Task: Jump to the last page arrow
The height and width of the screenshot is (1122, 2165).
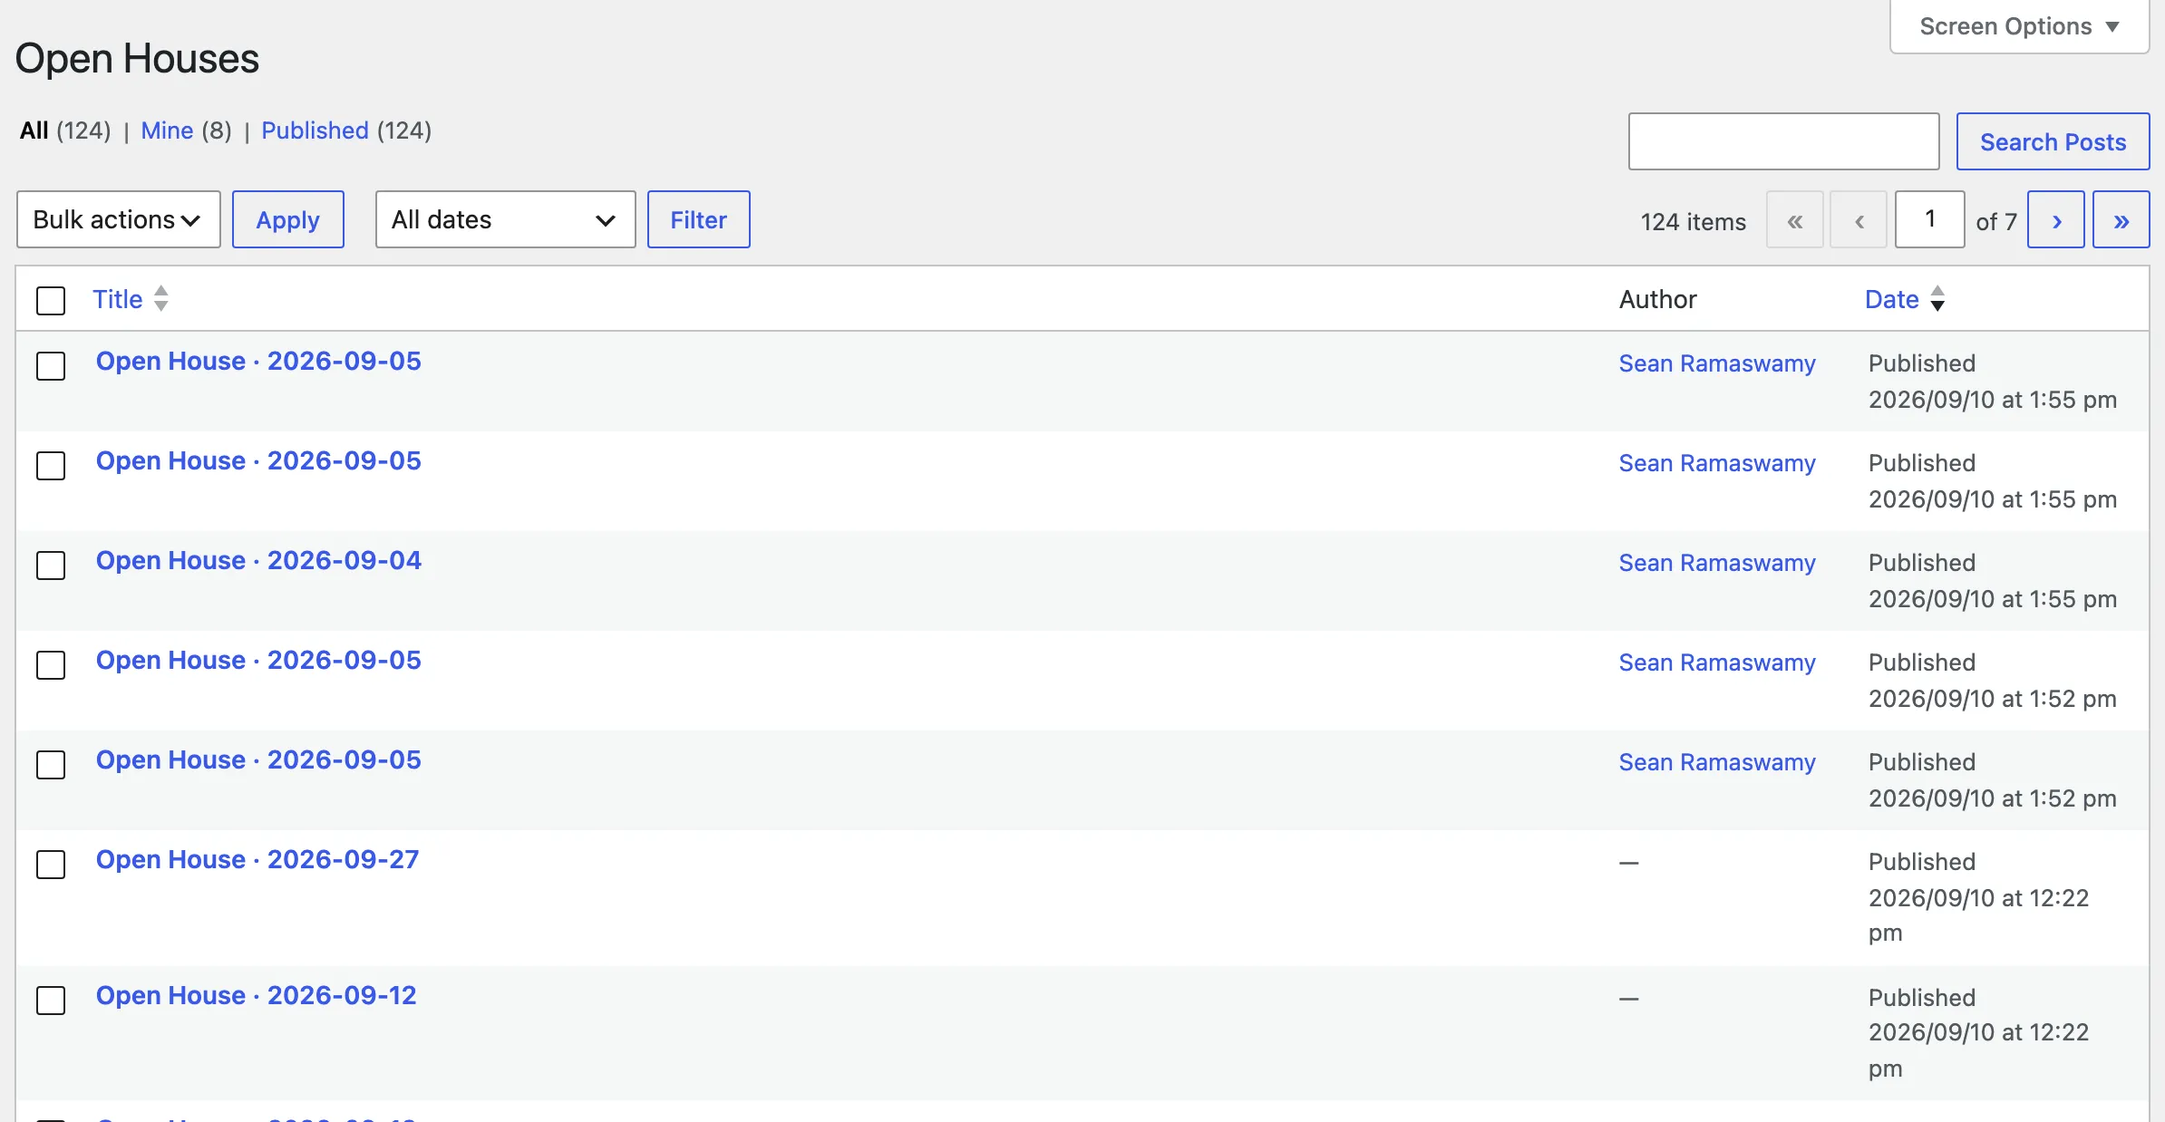Action: coord(2121,219)
